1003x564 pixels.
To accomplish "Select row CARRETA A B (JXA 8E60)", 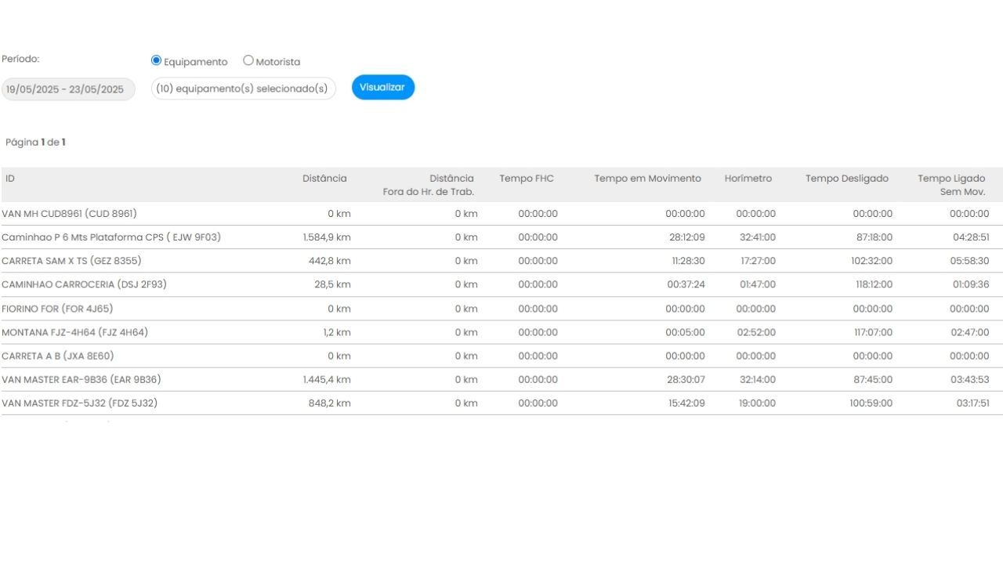I will point(501,356).
